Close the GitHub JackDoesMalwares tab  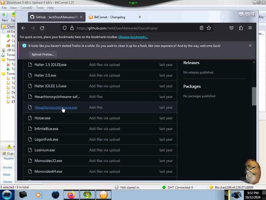(x=81, y=17)
